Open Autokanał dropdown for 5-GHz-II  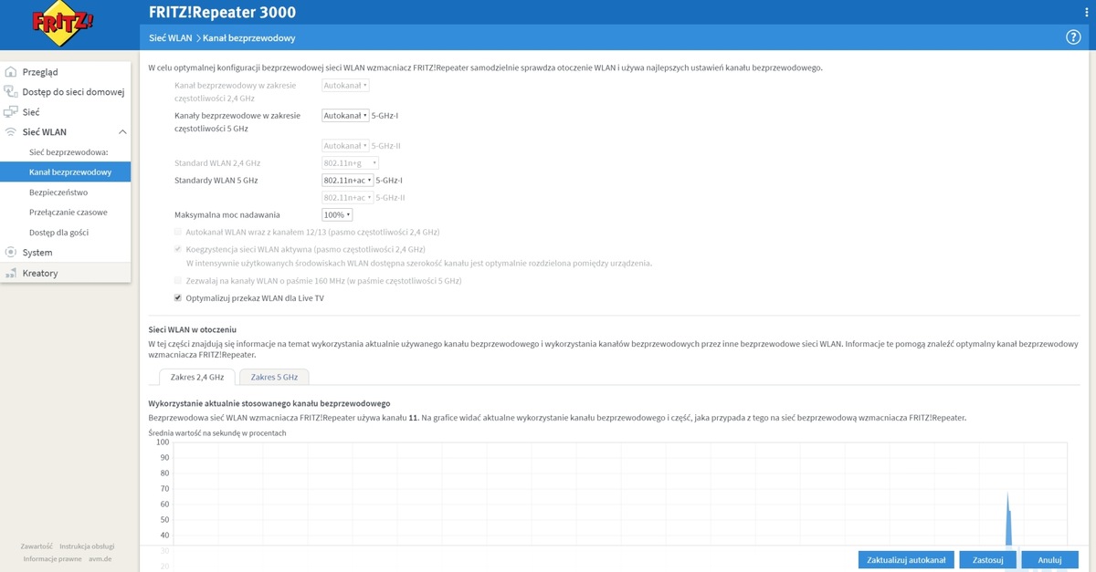pyautogui.click(x=345, y=145)
